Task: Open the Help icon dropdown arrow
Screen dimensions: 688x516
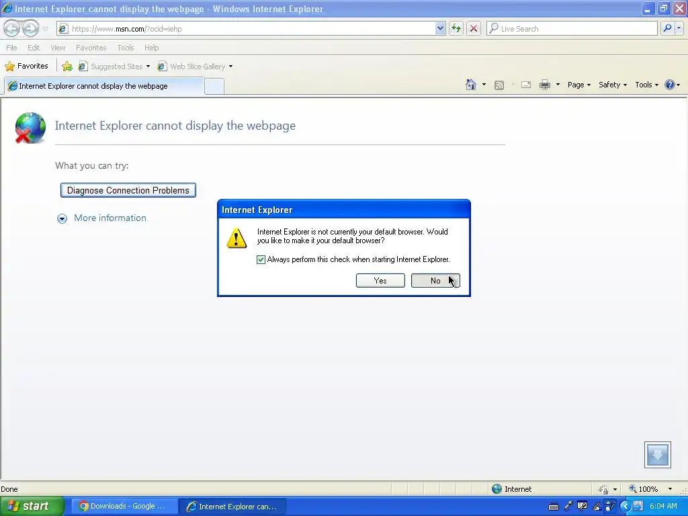Action: point(679,85)
